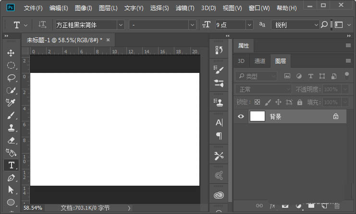Toggle adjustment layer filter

point(299,76)
